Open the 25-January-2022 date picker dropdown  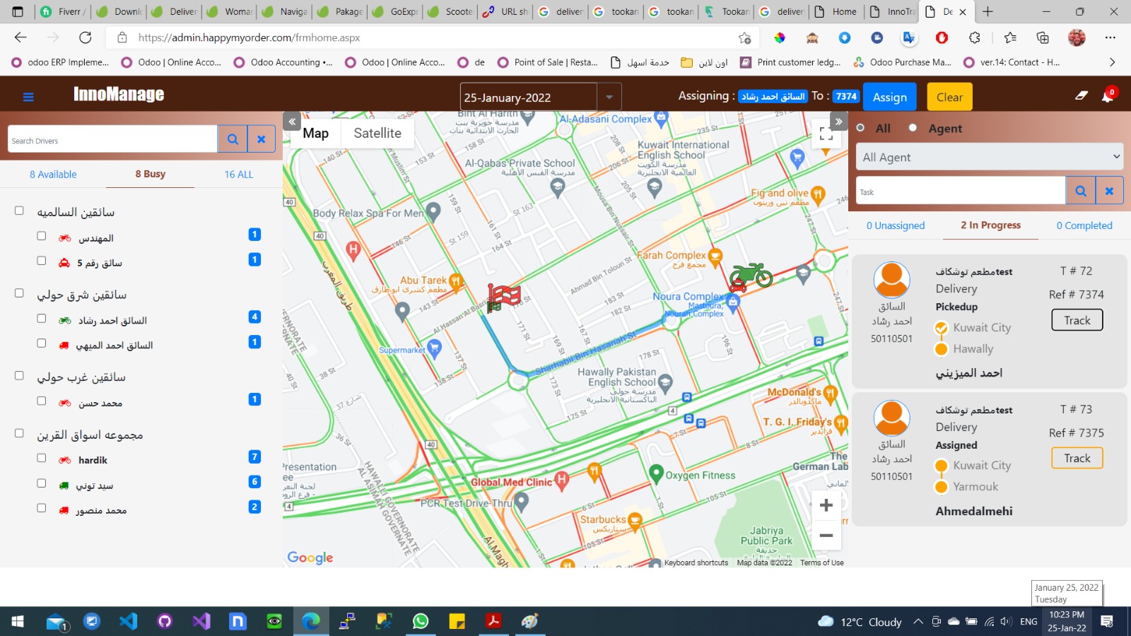608,97
